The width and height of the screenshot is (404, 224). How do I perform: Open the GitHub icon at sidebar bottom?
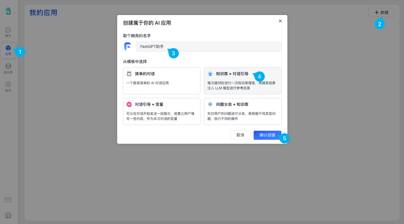pyautogui.click(x=8, y=216)
